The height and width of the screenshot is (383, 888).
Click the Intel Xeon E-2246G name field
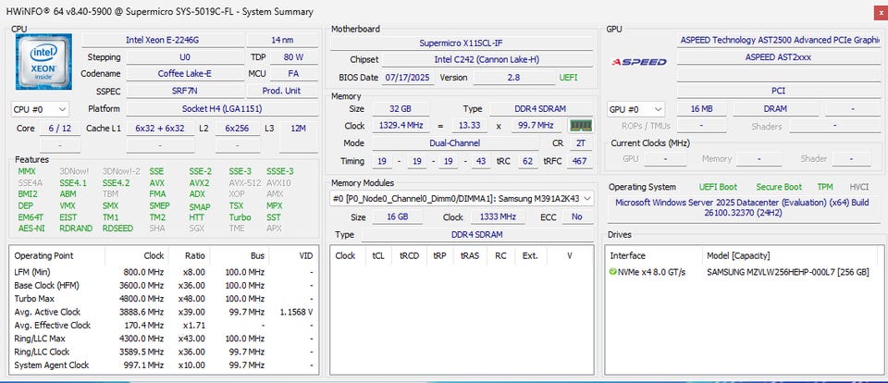163,40
